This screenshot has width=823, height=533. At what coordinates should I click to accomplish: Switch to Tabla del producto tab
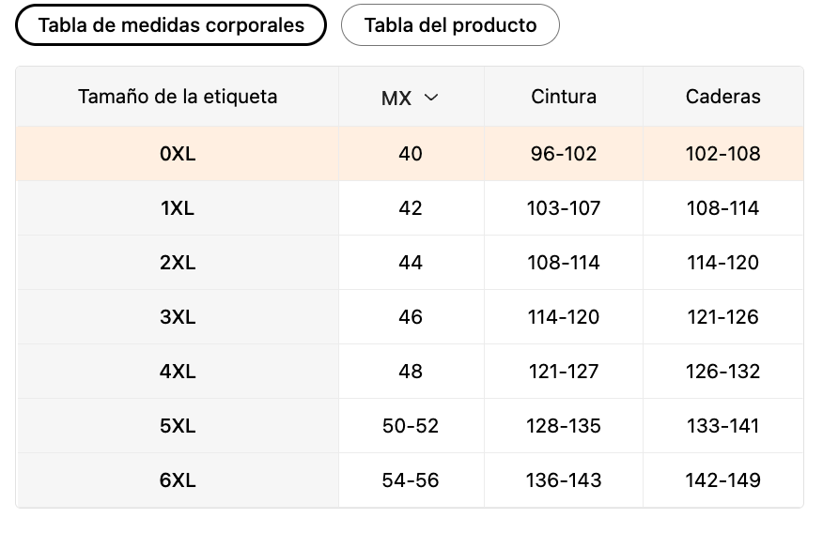click(x=450, y=25)
